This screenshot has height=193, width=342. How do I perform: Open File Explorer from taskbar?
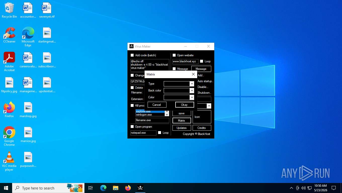115,188
